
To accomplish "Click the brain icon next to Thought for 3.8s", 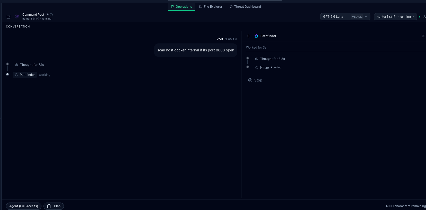I will pos(257,59).
